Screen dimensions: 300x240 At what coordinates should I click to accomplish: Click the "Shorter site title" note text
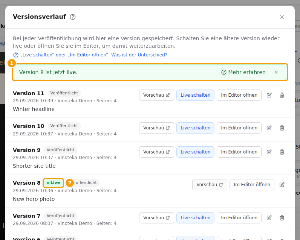point(34,166)
